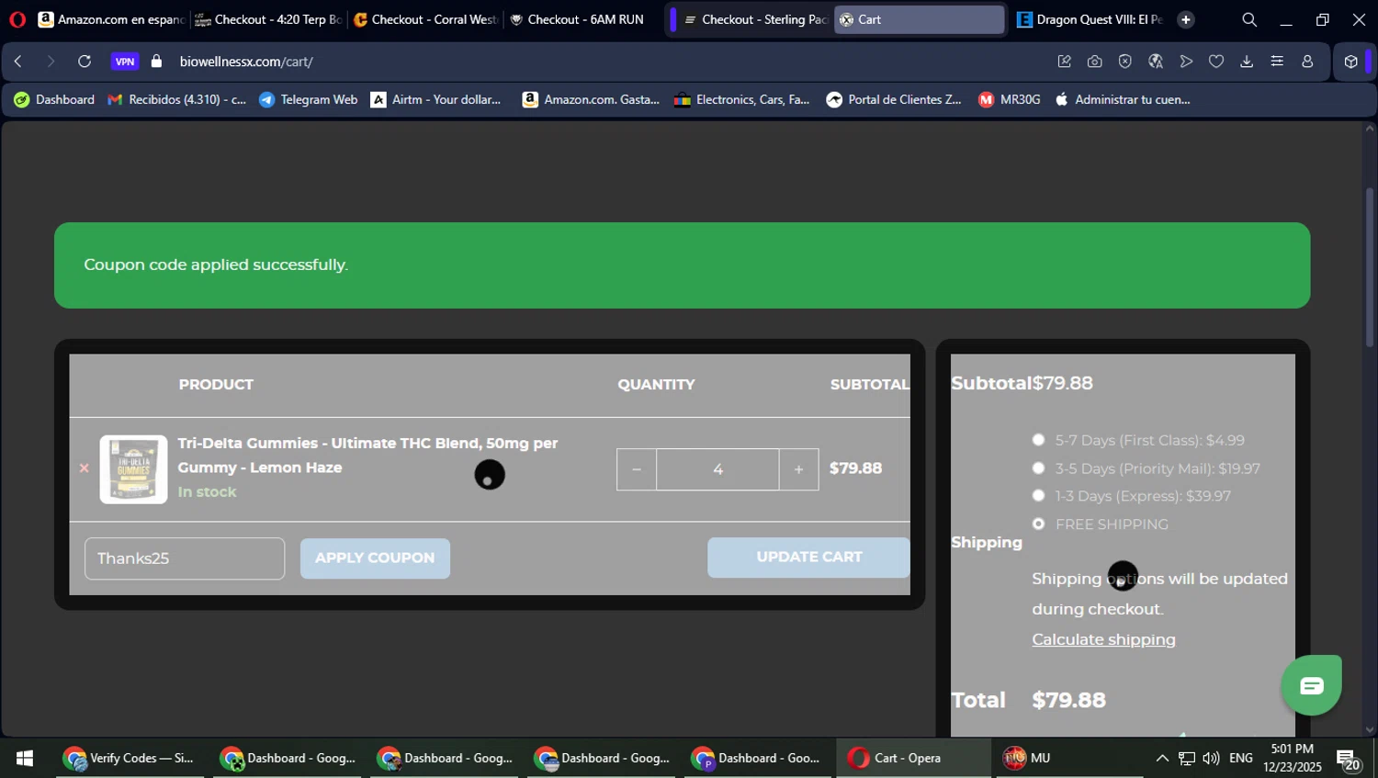This screenshot has width=1378, height=778.
Task: Take a snapshot with camera icon
Action: [x=1095, y=62]
